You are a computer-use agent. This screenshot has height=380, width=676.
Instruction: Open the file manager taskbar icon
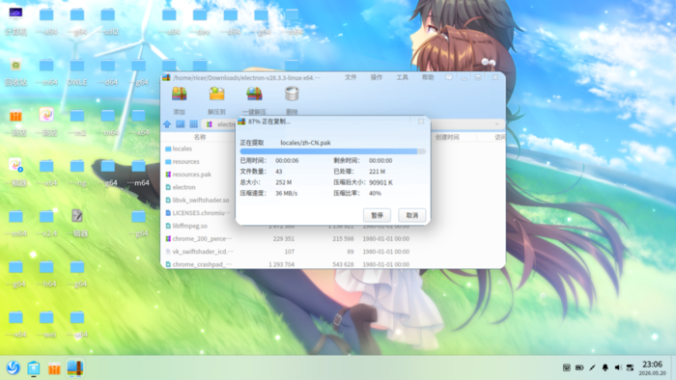(x=34, y=367)
